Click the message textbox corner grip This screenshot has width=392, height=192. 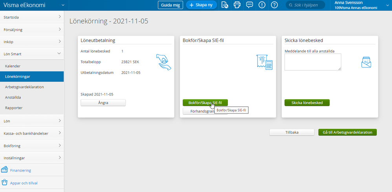click(x=339, y=69)
